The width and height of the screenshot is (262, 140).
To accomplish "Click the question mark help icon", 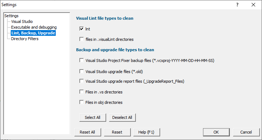I will coord(237,5).
